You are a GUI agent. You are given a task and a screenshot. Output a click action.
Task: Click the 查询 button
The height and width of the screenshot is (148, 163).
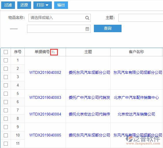point(108,28)
